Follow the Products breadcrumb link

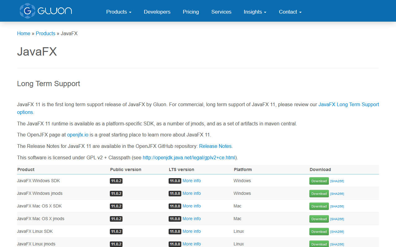click(x=45, y=33)
